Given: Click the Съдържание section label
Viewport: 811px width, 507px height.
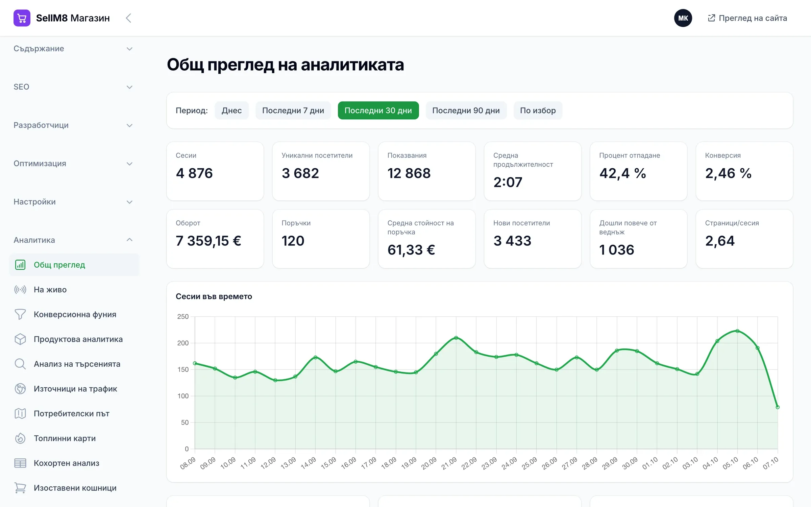Looking at the screenshot, I should coord(39,49).
